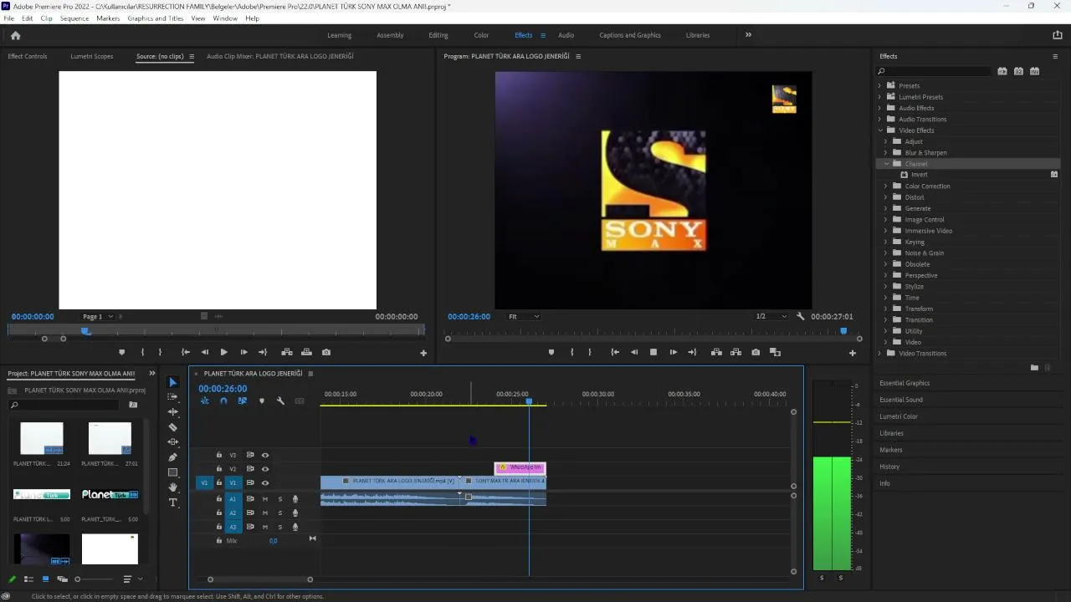Open the Sequence menu
The width and height of the screenshot is (1071, 602).
click(74, 18)
